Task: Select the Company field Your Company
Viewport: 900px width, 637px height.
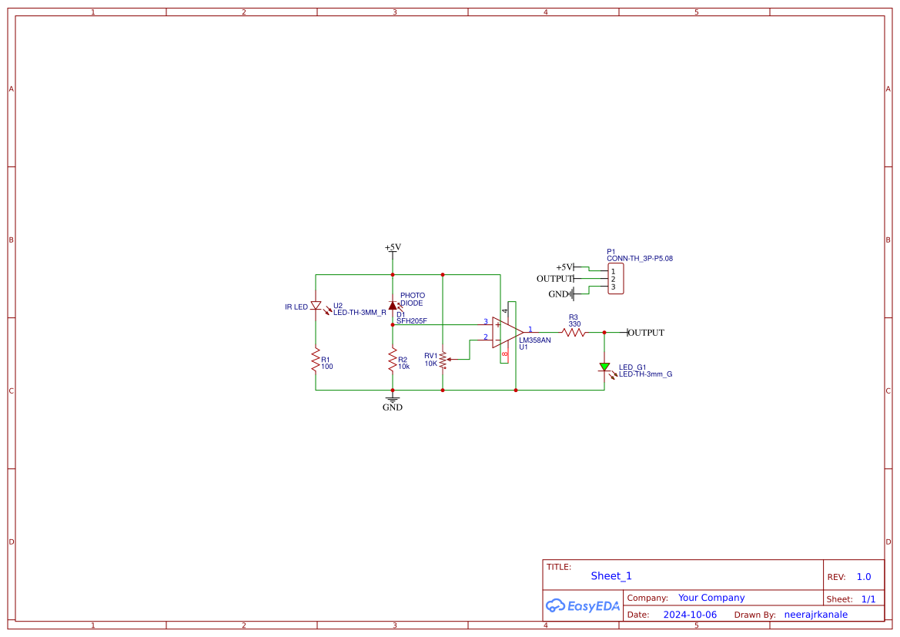Action: [711, 597]
